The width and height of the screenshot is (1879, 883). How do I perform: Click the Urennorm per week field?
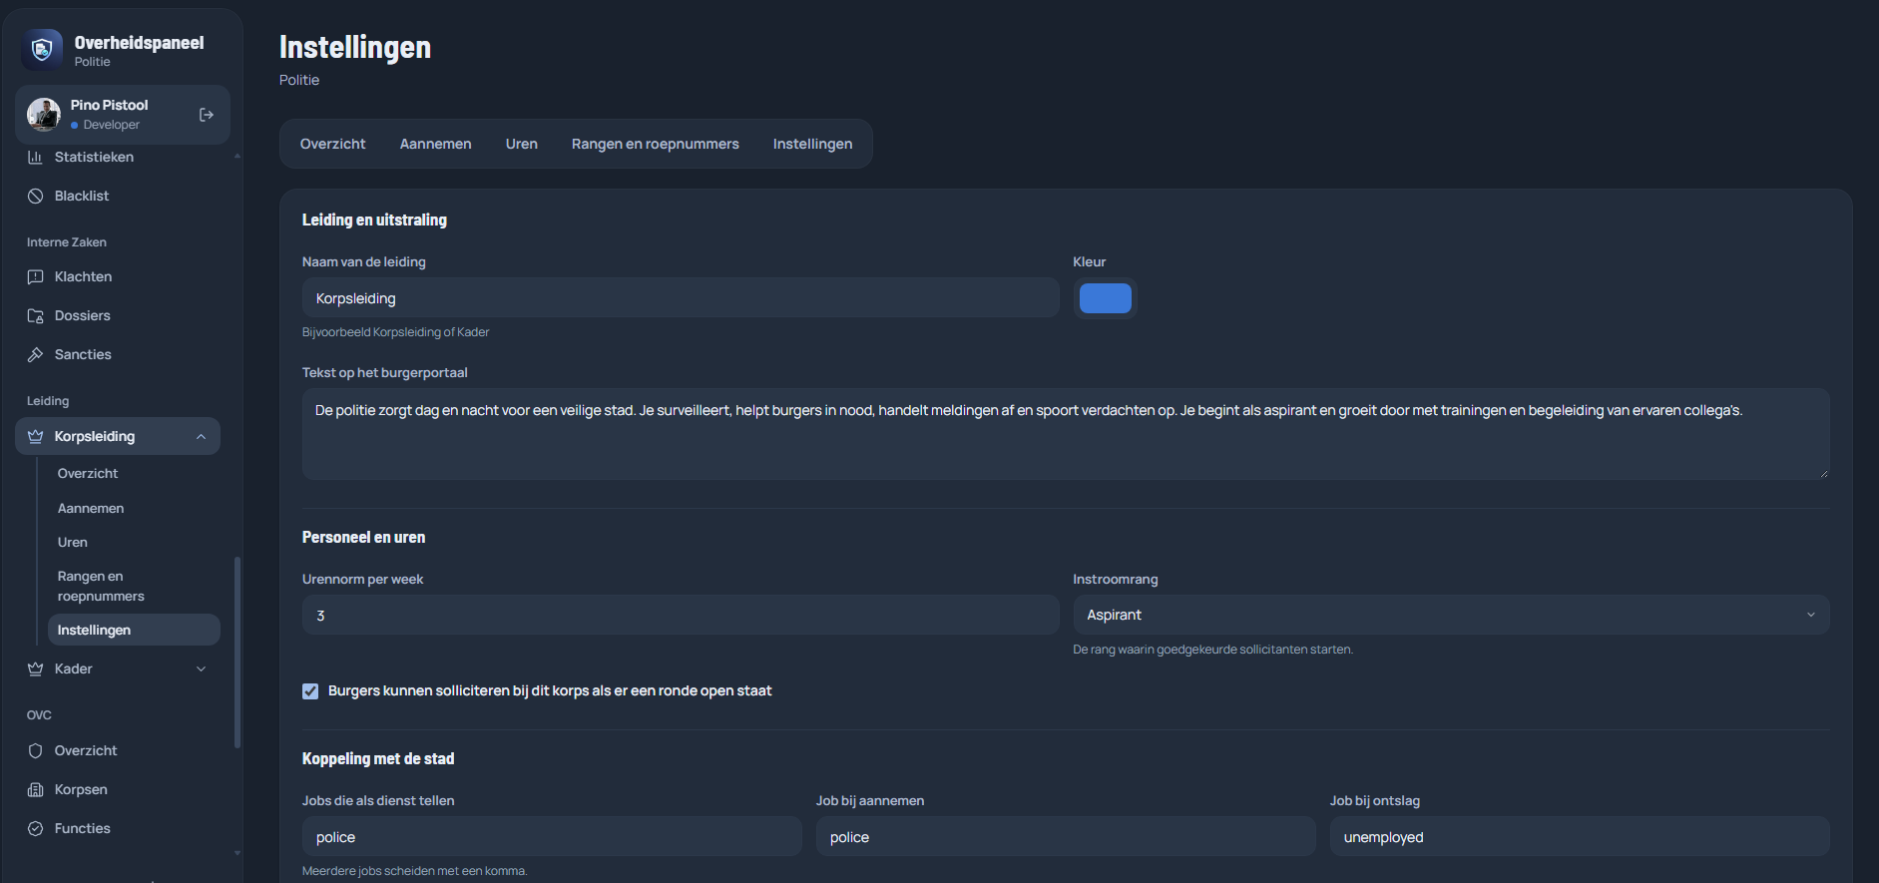click(x=681, y=615)
